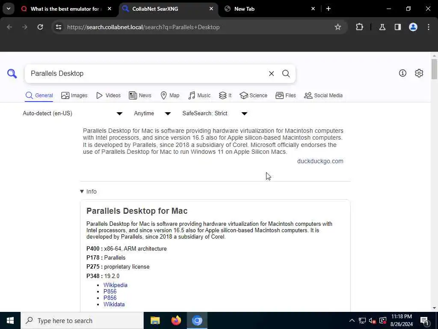The height and width of the screenshot is (329, 438).
Task: Open a new browser tab
Action: coord(328,9)
